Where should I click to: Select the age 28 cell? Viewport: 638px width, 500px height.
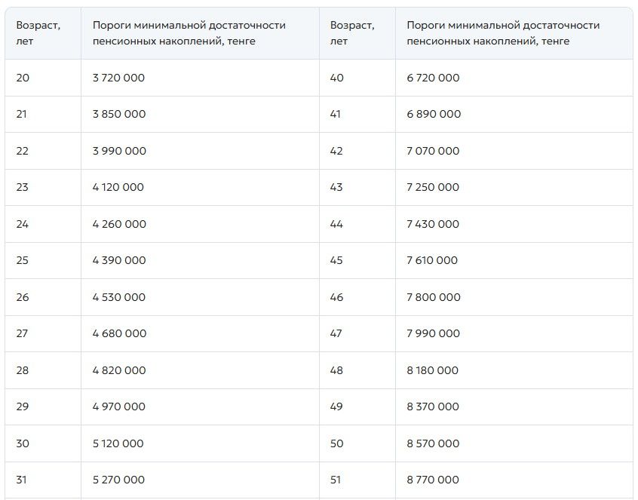click(x=23, y=370)
